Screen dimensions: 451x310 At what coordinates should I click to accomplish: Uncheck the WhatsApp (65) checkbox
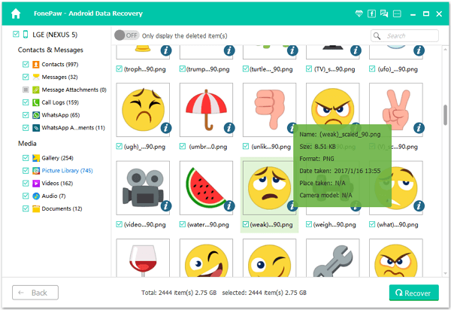[26, 115]
